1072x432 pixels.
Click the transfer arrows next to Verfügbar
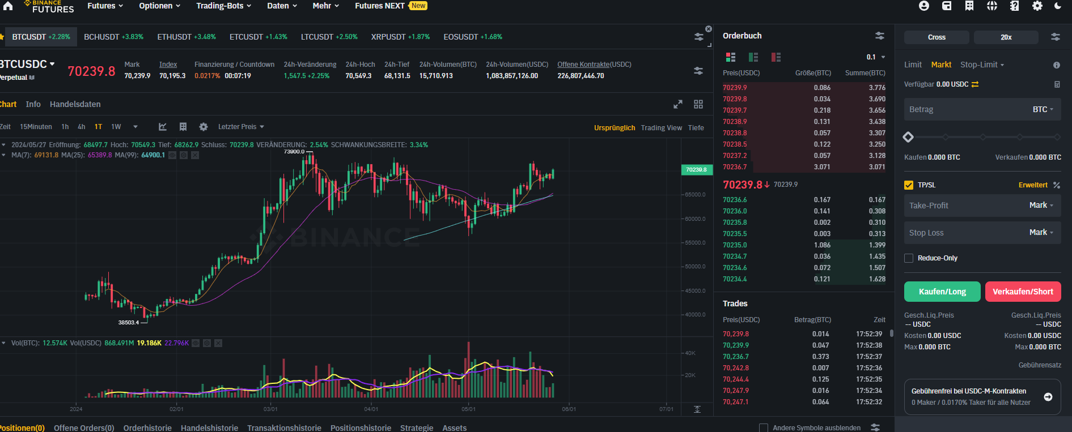click(975, 84)
